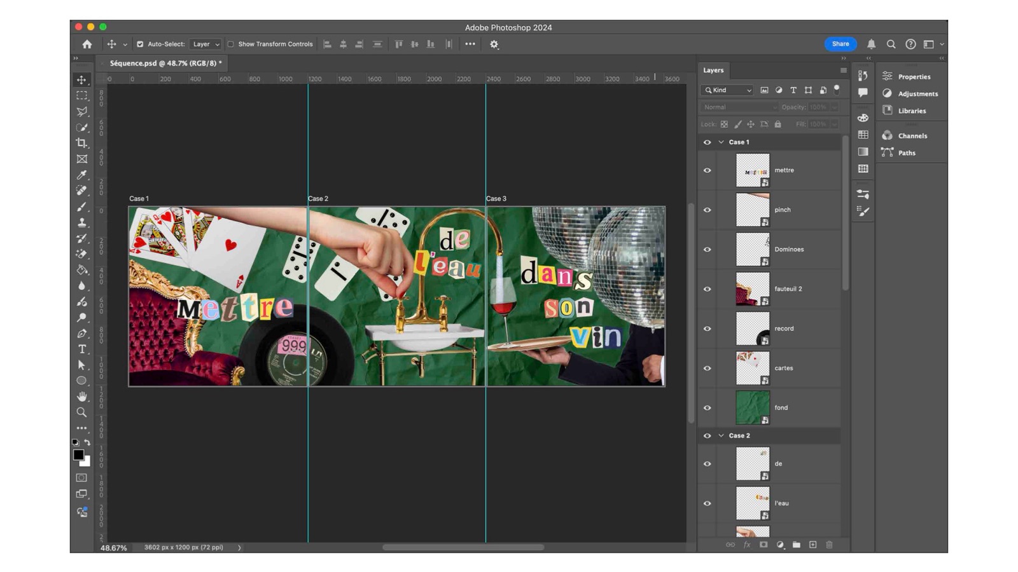
Task: Switch to Séquence.psd document tab
Action: (x=165, y=64)
